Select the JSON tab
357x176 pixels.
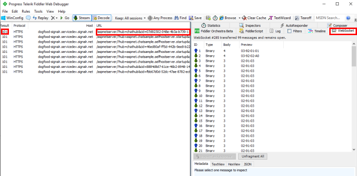[x=248, y=164]
